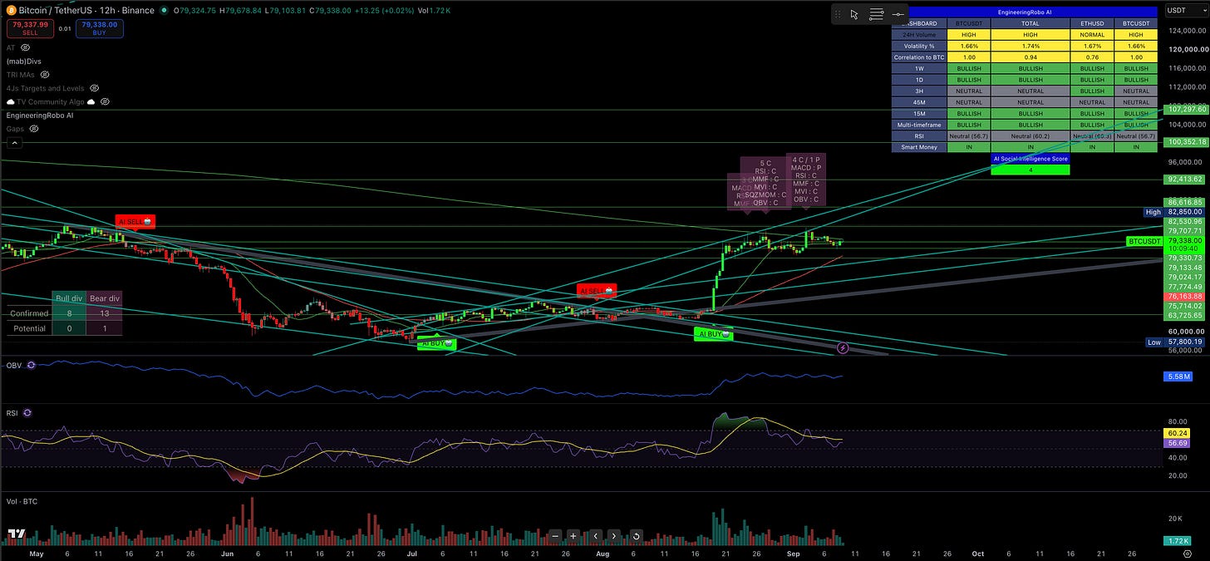Viewport: 1210px width, 561px height.
Task: Click the green score cell showing 4
Action: 1030,170
